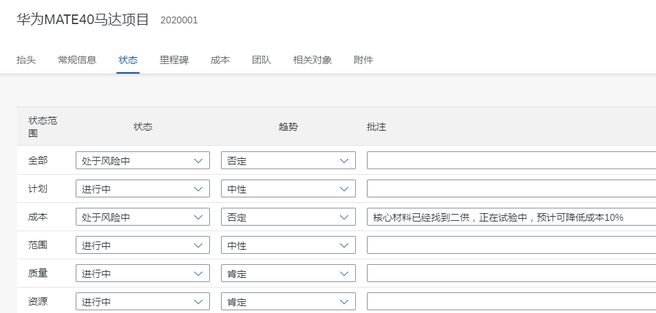Focus the 批注 field in 全部 row

pyautogui.click(x=511, y=160)
